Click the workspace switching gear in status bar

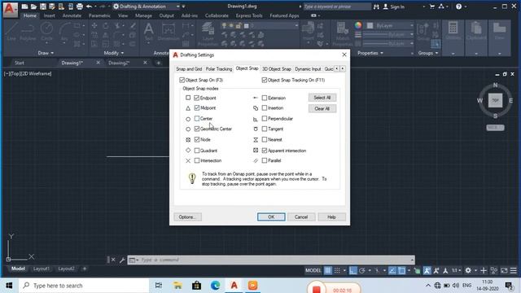468,270
